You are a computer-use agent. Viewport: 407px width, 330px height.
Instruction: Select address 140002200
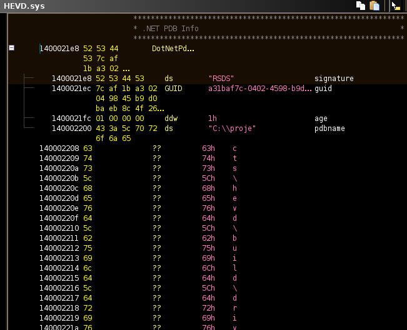click(72, 129)
